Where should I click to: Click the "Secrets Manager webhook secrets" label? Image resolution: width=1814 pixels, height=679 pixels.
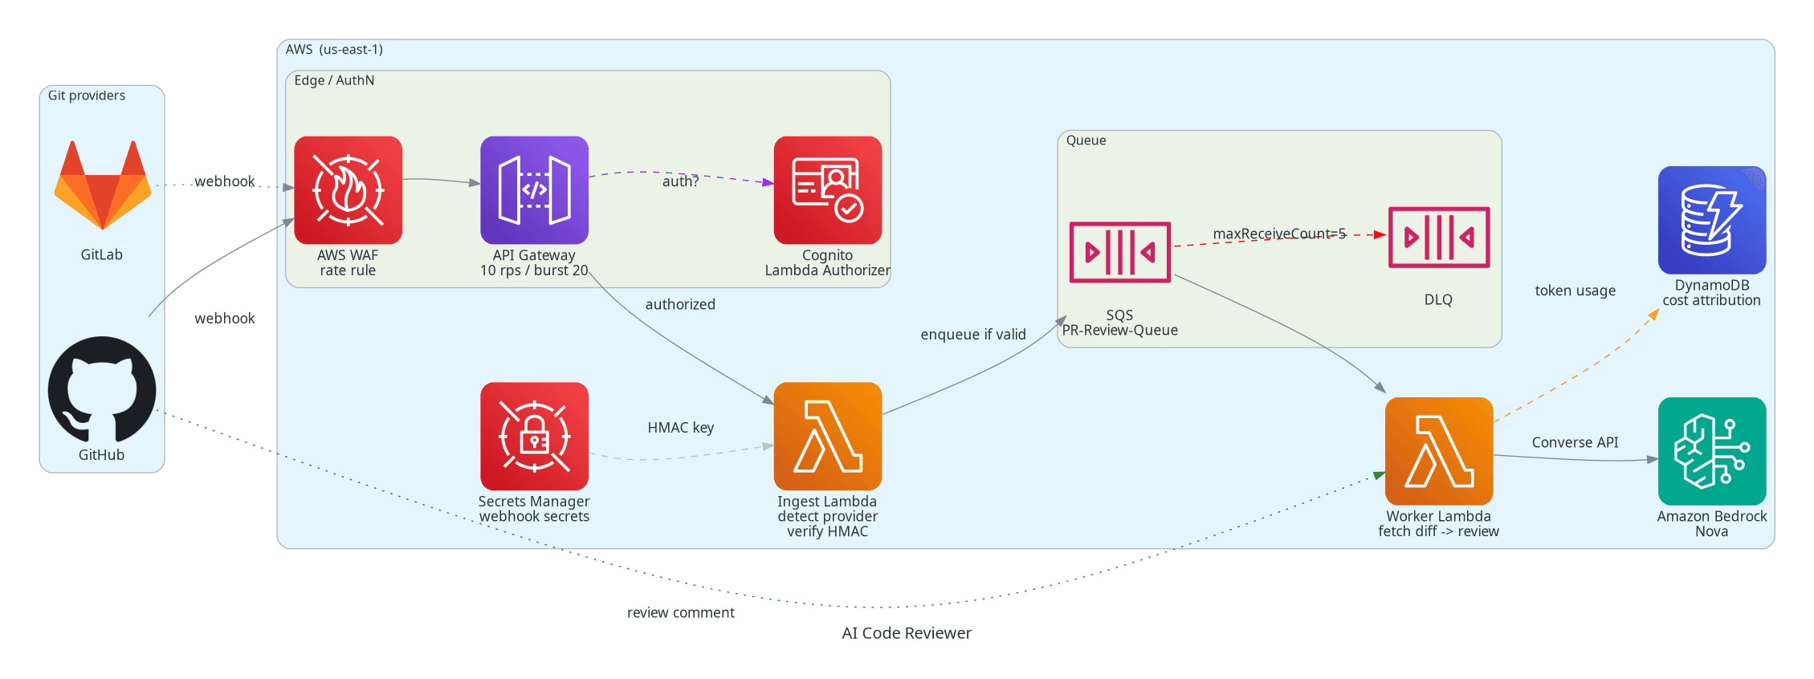click(534, 509)
